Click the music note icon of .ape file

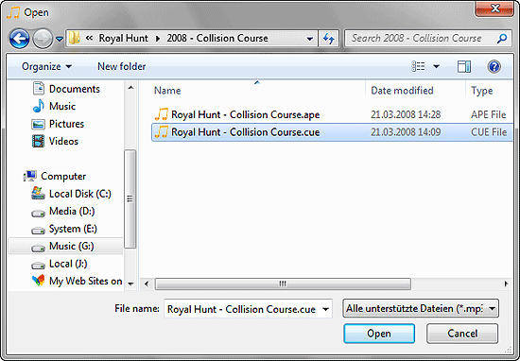(x=162, y=114)
